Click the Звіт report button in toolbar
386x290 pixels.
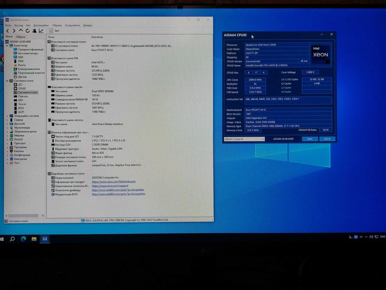(55, 31)
